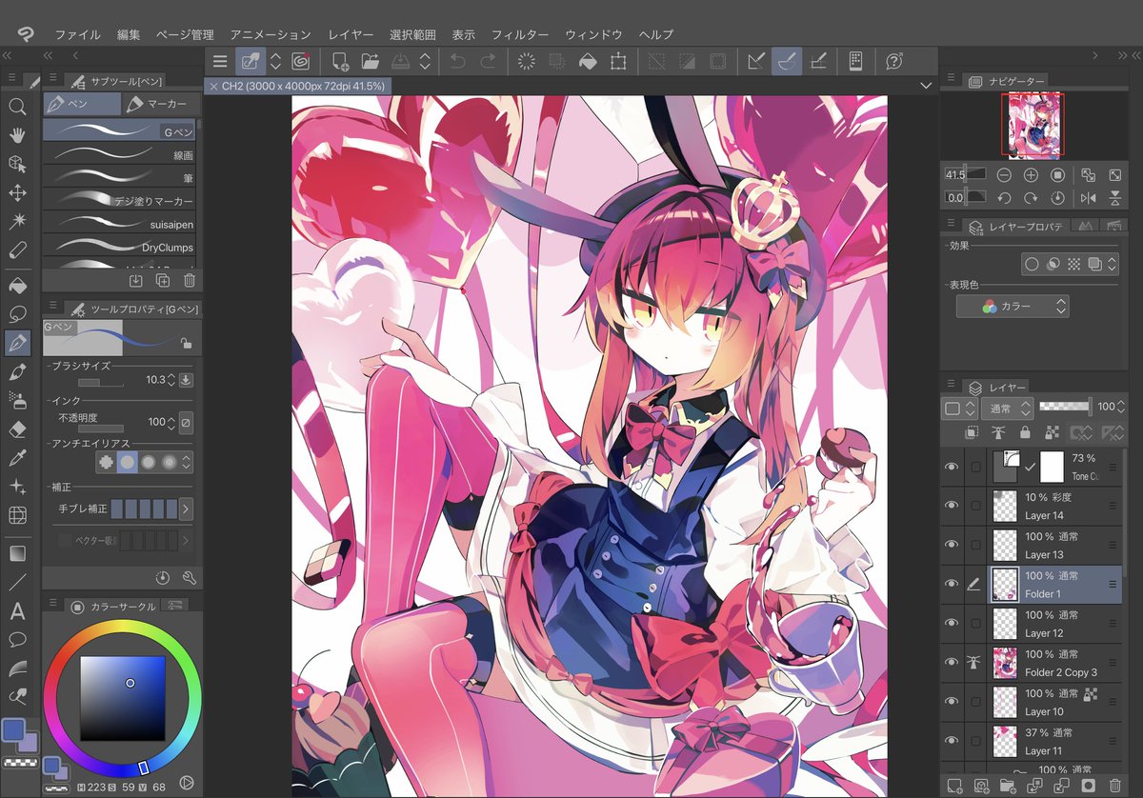Viewport: 1143px width, 798px height.
Task: Select the Hand move tool
Action: pos(17,135)
